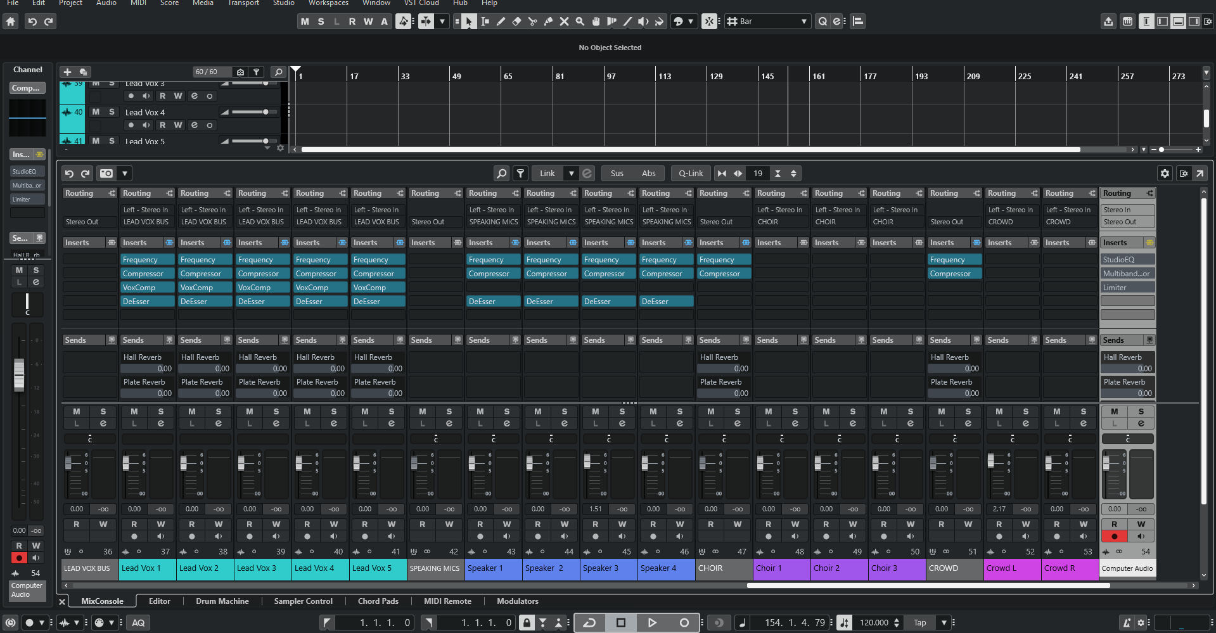
Task: Select the Split (scissors) tool
Action: click(533, 21)
